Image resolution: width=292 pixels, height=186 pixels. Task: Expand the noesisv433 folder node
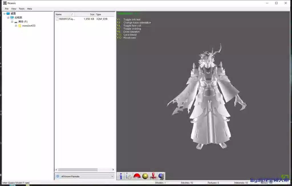[x=16, y=26]
